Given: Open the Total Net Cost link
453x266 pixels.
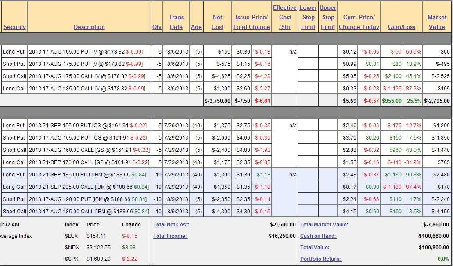Looking at the screenshot, I should coord(172,224).
